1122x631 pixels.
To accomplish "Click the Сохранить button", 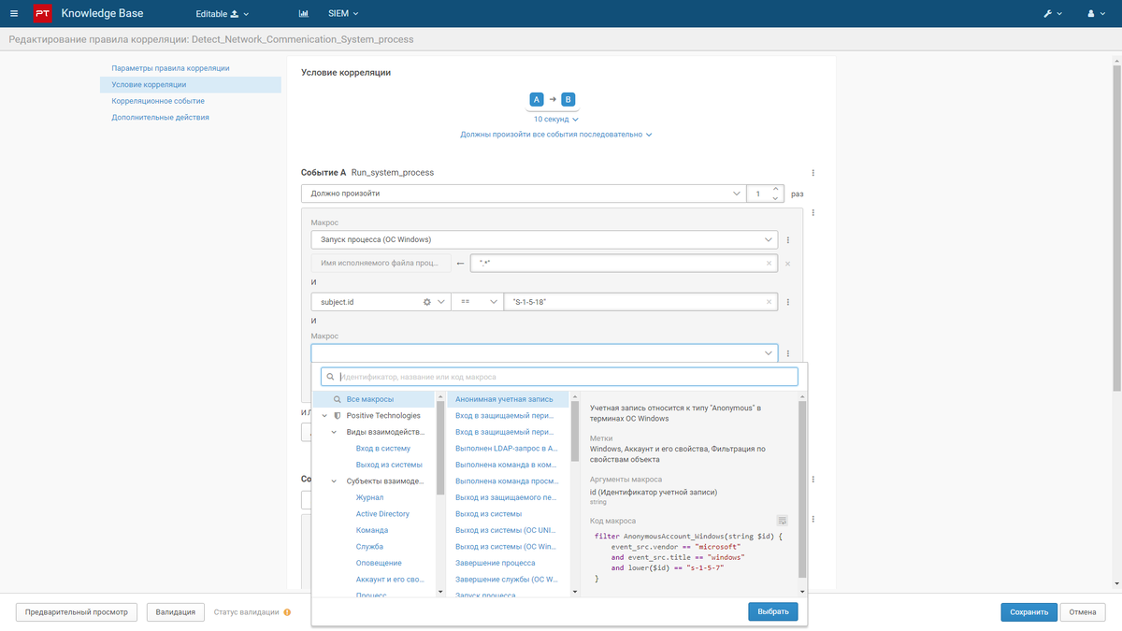I will pyautogui.click(x=1028, y=612).
